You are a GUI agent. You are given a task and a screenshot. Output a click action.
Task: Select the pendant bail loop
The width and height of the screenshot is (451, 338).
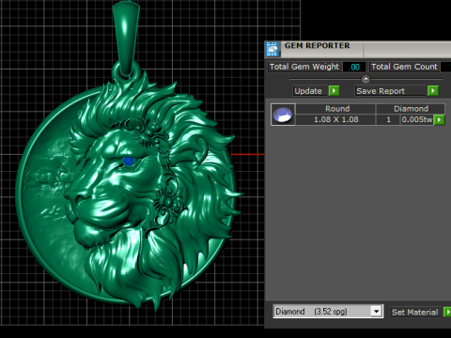[126, 38]
